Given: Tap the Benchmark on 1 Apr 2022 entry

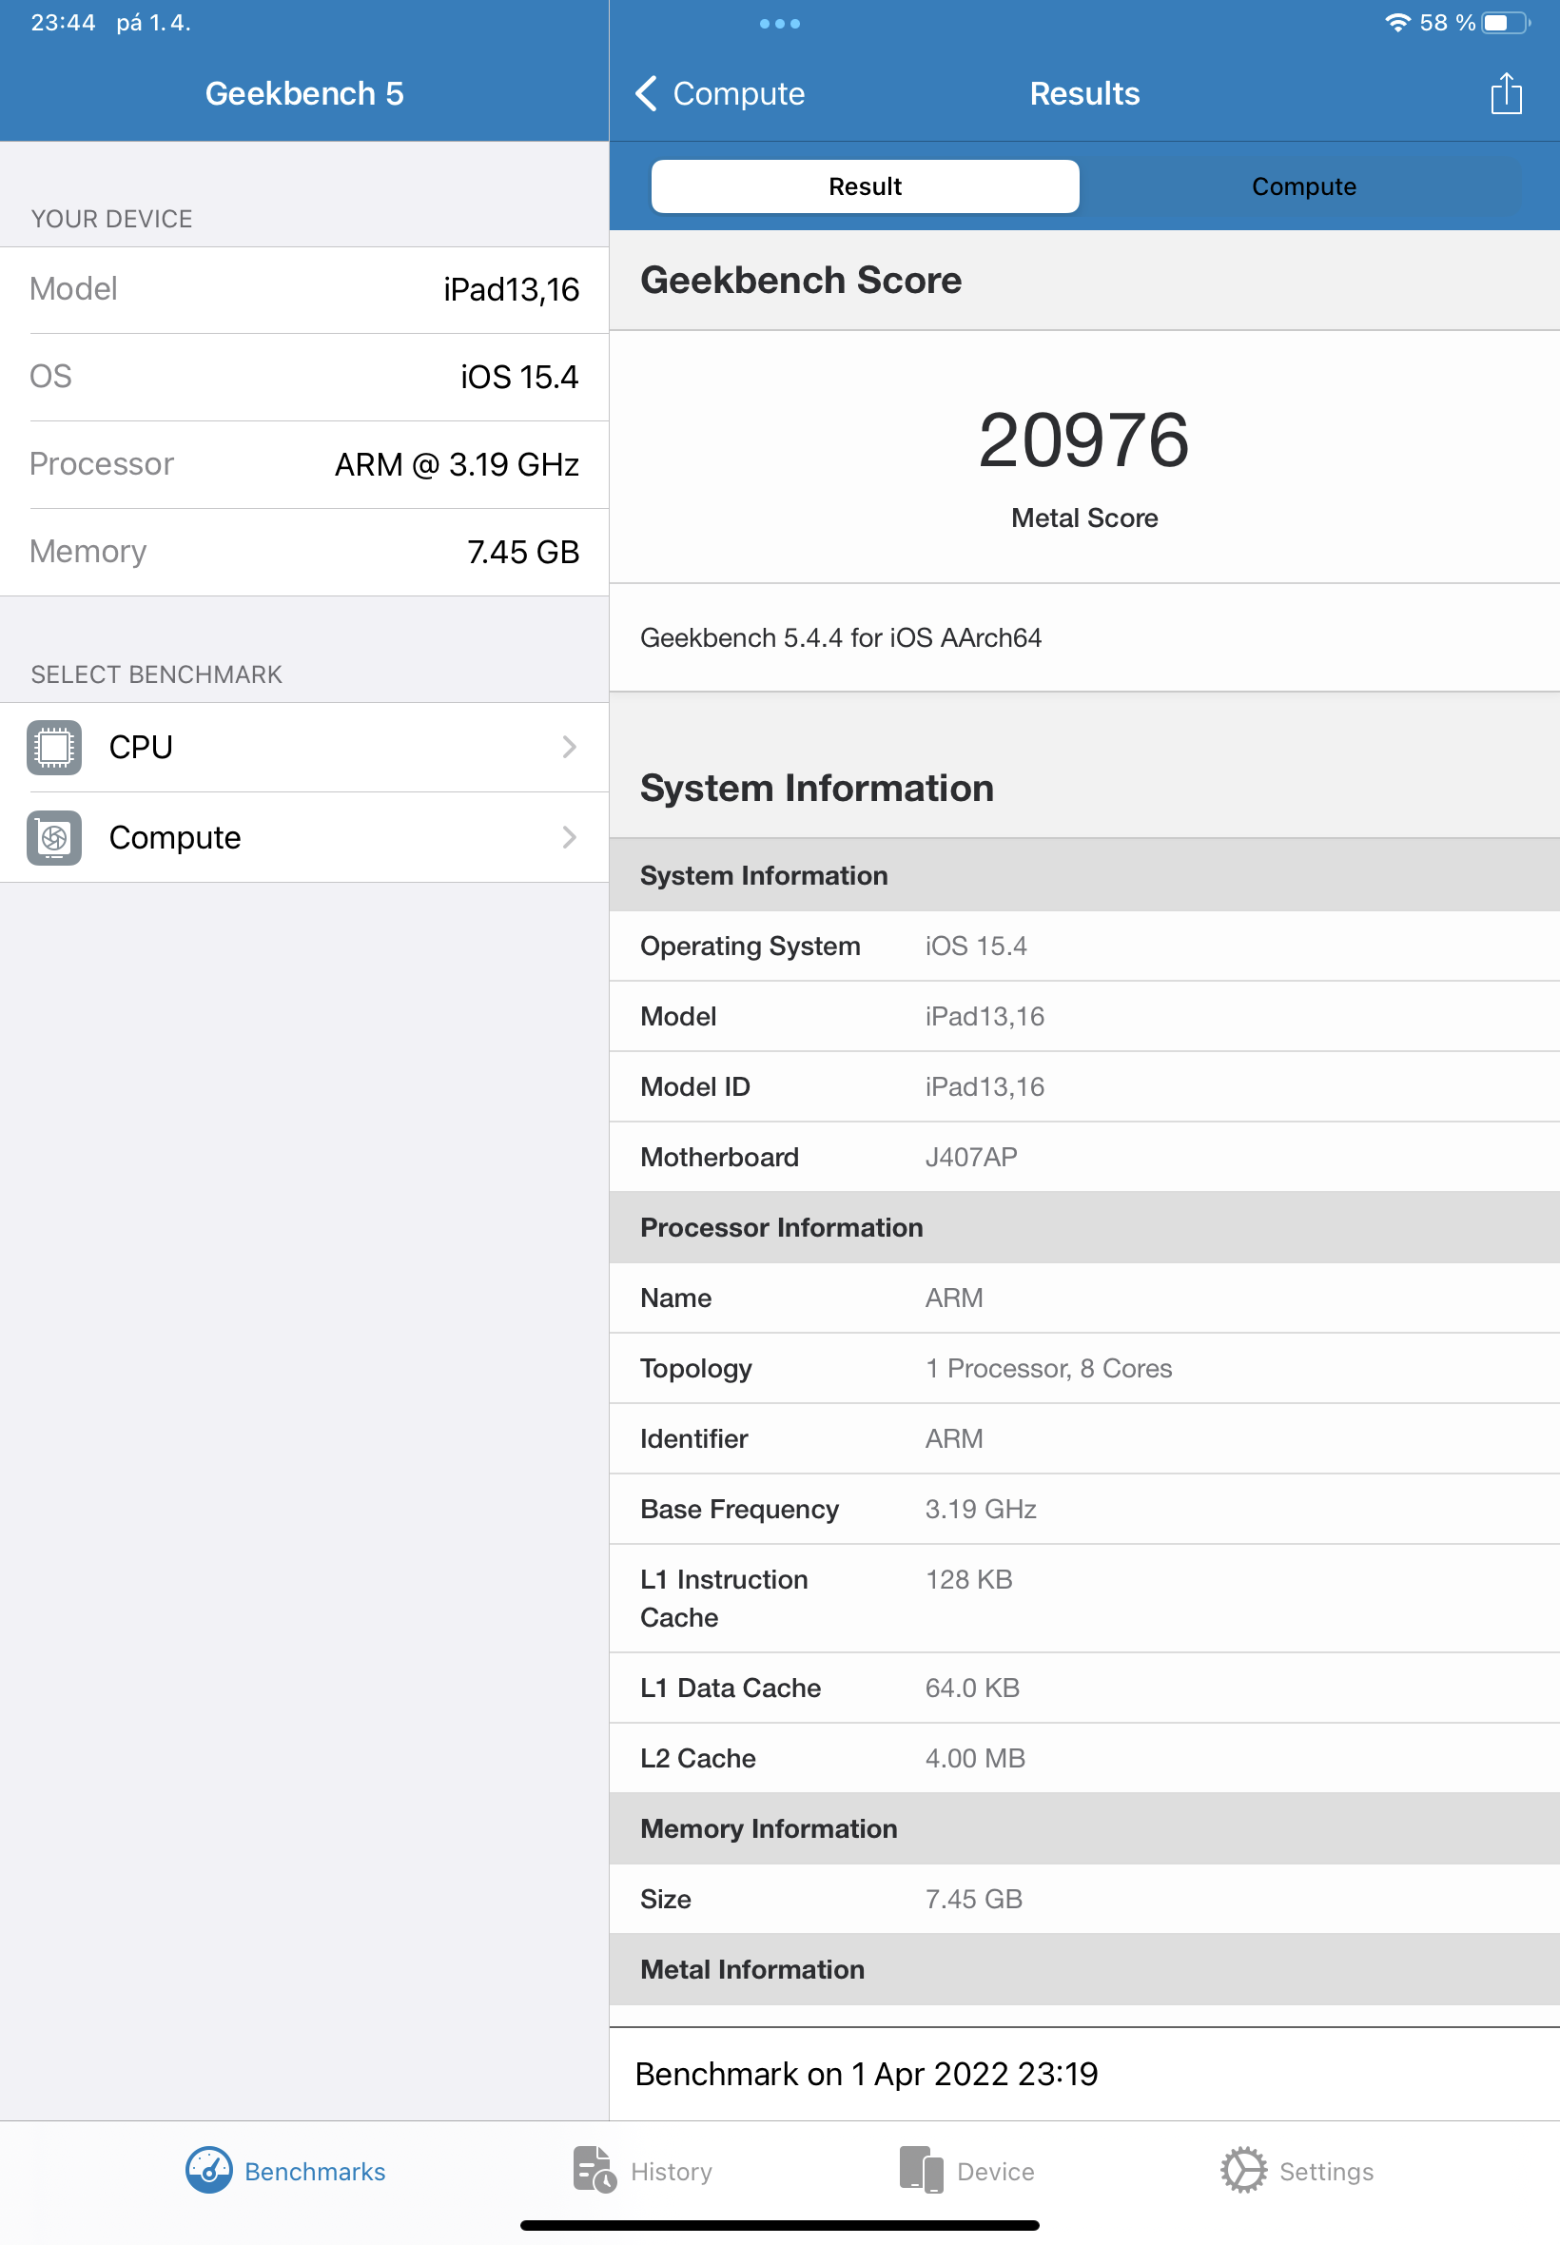Looking at the screenshot, I should [866, 2073].
